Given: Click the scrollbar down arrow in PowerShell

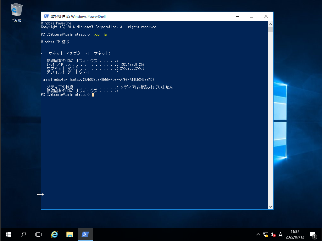Looking at the screenshot, I should (x=270, y=207).
